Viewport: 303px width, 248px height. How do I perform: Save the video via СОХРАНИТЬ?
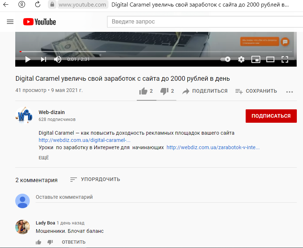256,91
